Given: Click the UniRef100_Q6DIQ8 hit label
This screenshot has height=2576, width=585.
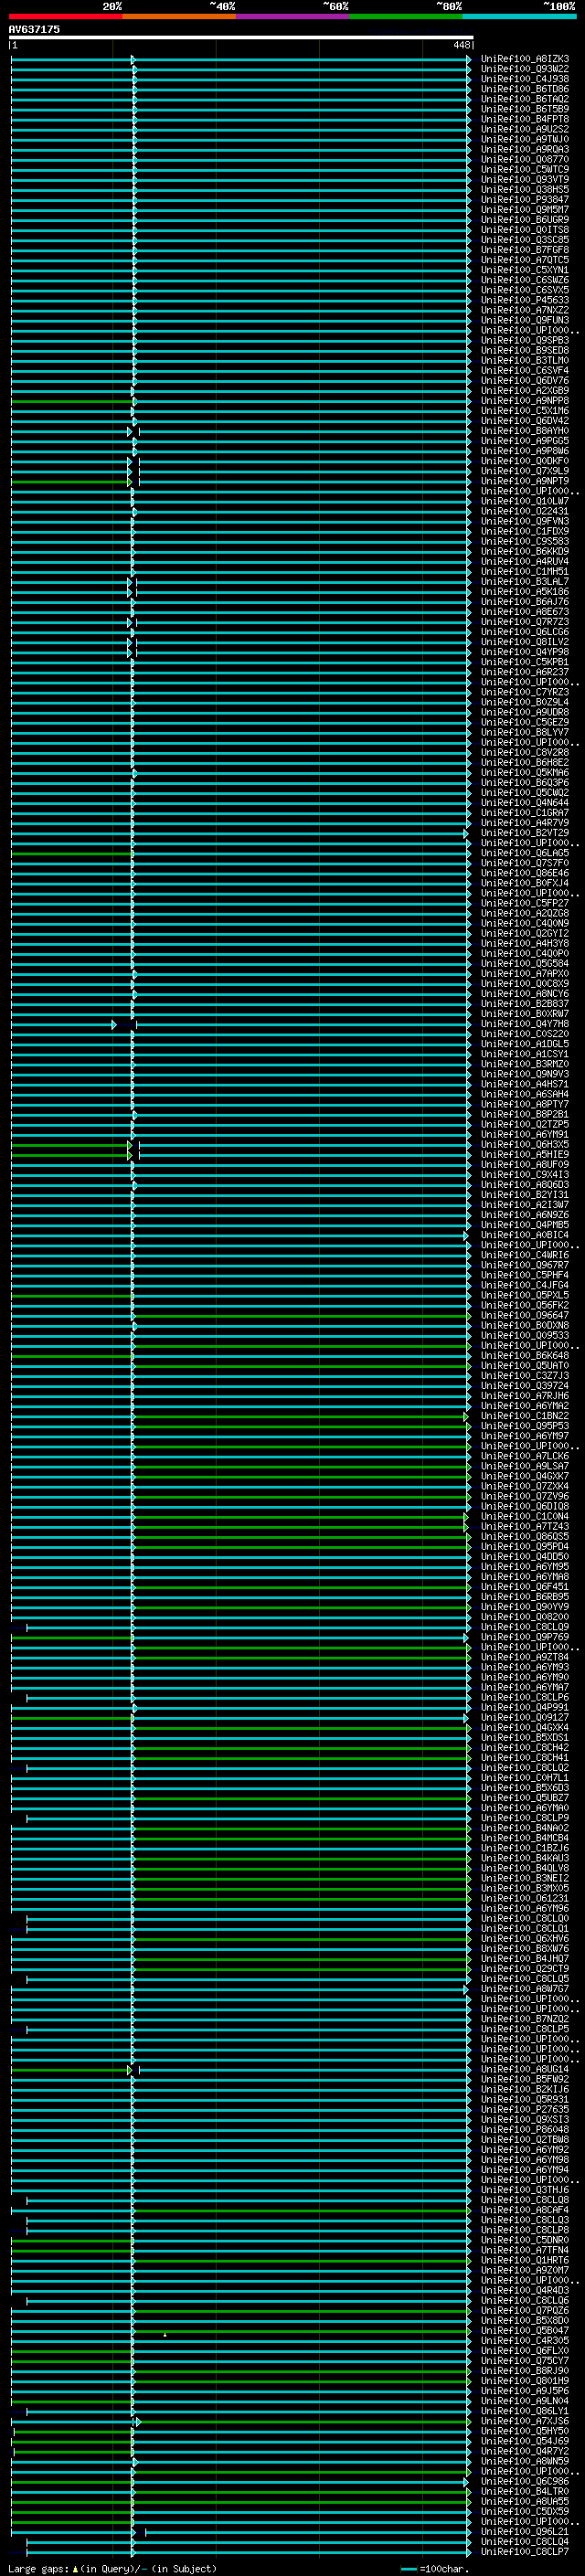Looking at the screenshot, I should pos(525,1506).
